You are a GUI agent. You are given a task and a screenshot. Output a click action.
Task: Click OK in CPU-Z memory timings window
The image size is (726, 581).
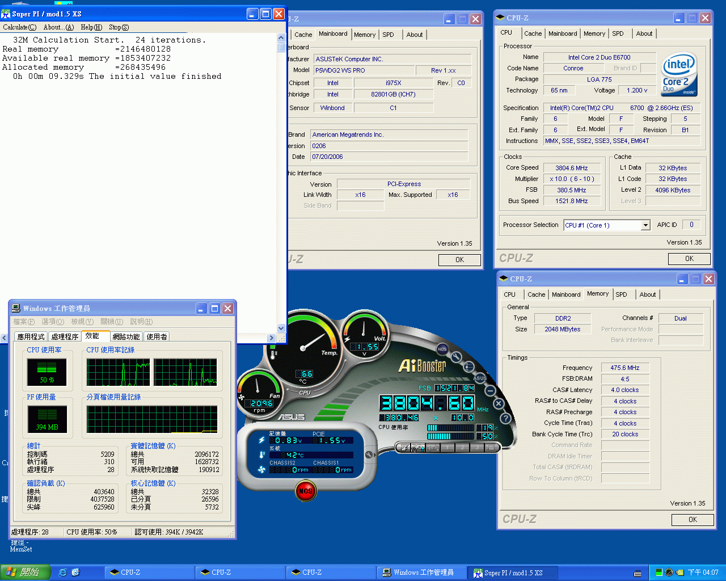[693, 520]
